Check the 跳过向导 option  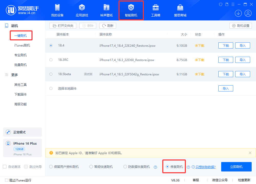click(26, 166)
